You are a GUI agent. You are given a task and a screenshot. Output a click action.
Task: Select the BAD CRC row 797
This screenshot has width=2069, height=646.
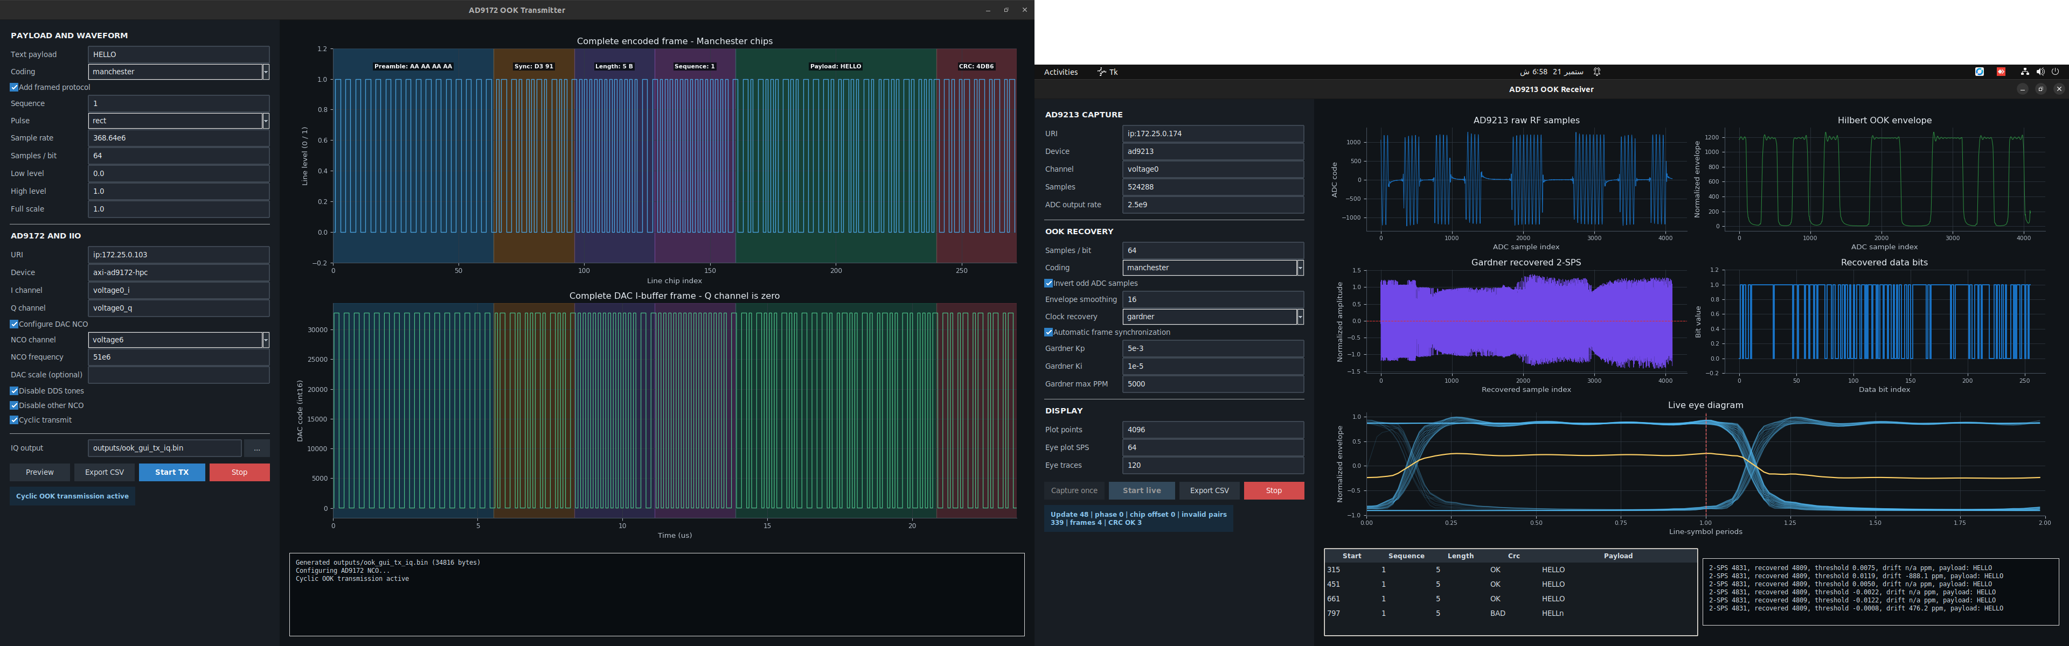pos(1510,613)
